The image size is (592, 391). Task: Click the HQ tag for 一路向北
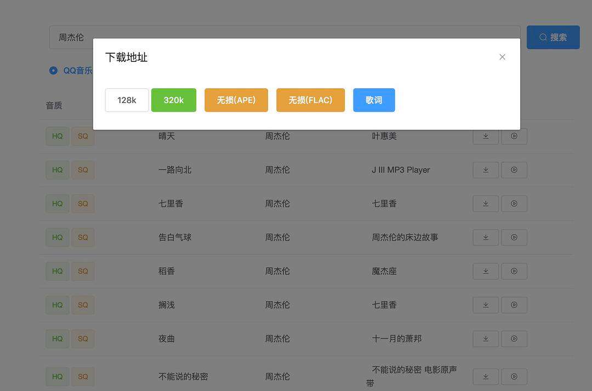[58, 170]
